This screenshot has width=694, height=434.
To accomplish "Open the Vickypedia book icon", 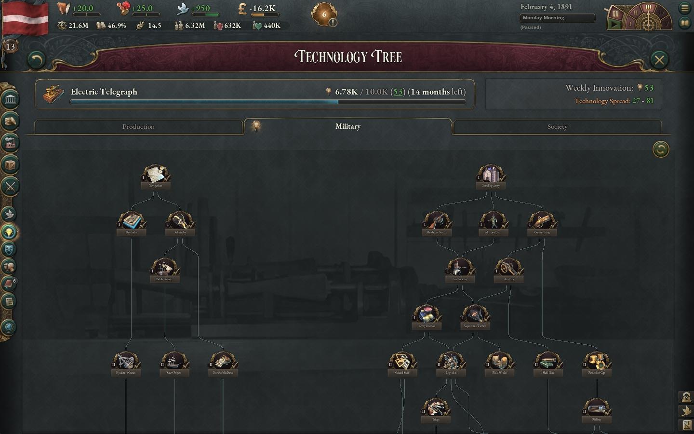I will coord(685,23).
